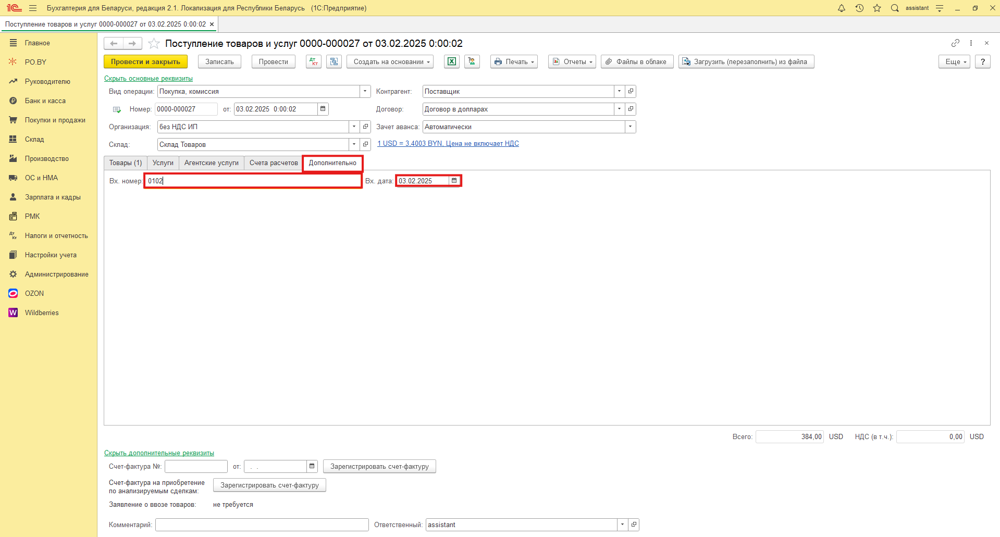Viewport: 1000px width, 537px height.
Task: Click the Скрыть основные реквизиты link
Action: (149, 79)
